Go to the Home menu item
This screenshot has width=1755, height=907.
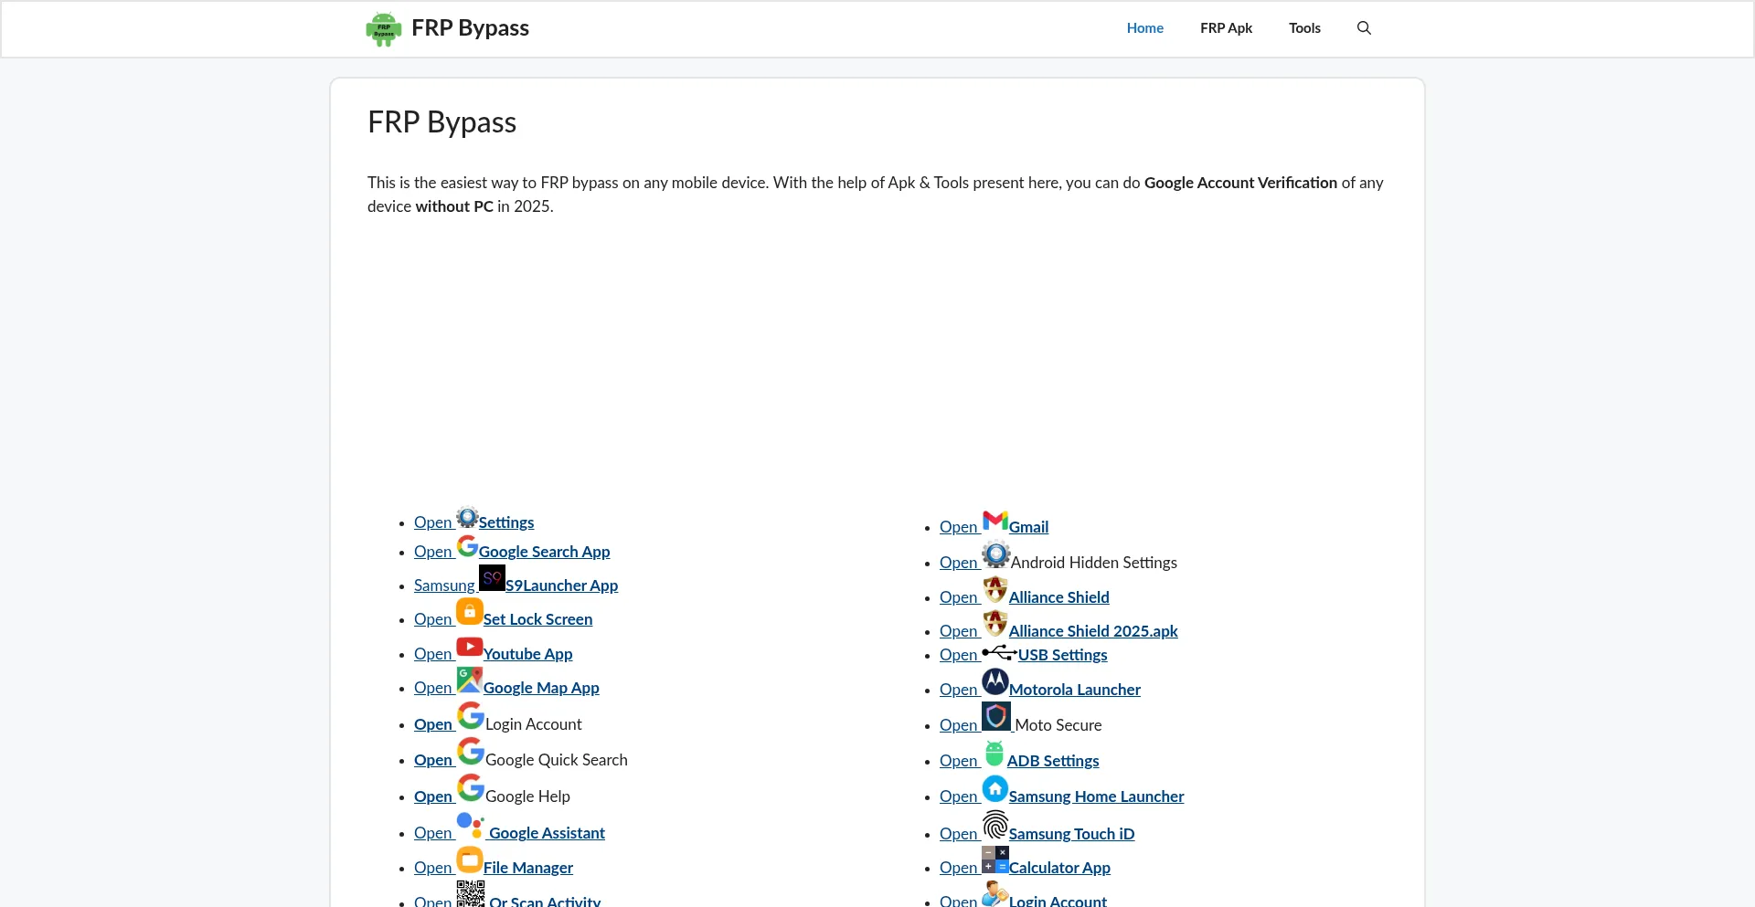point(1144,28)
